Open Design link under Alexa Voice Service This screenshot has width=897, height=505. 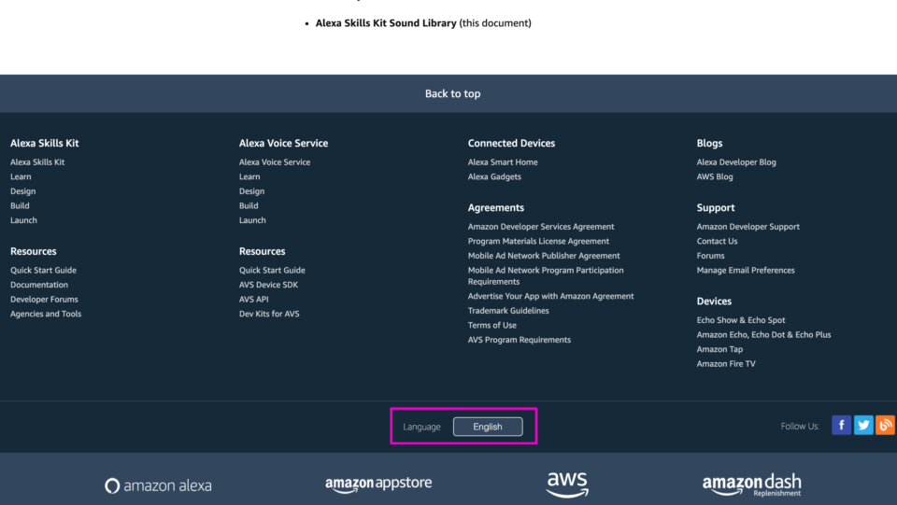coord(251,191)
